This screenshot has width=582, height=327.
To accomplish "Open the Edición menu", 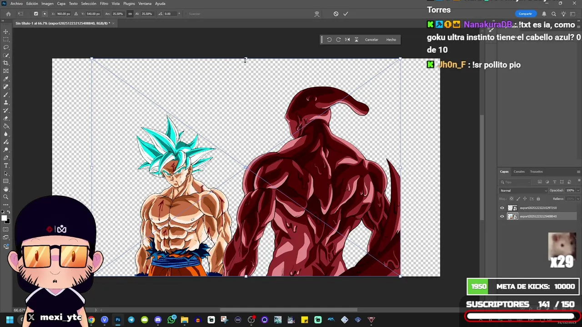I will coord(32,4).
